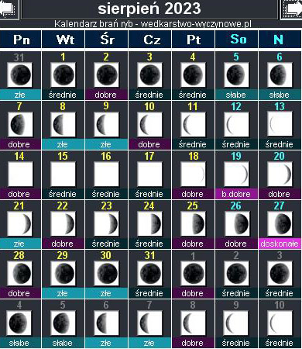The height and width of the screenshot is (349, 302).
Task: Click the moon icon for August 2
Action: click(107, 74)
